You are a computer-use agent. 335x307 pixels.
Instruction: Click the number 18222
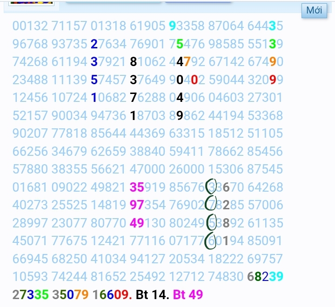click(x=226, y=259)
